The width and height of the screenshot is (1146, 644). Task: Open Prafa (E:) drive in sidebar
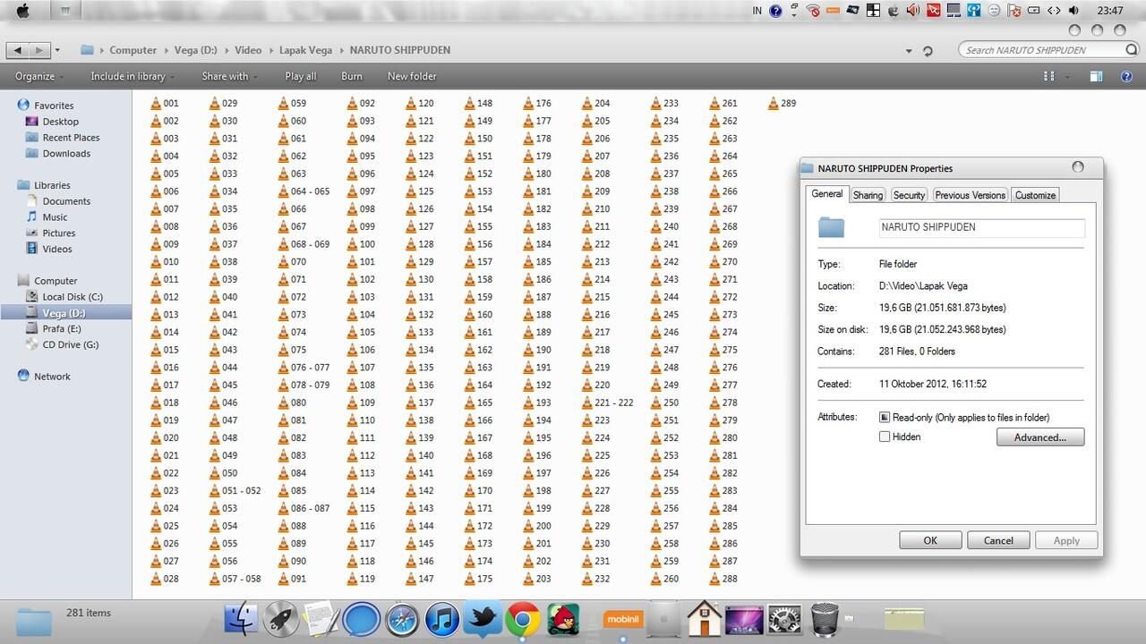(x=62, y=329)
